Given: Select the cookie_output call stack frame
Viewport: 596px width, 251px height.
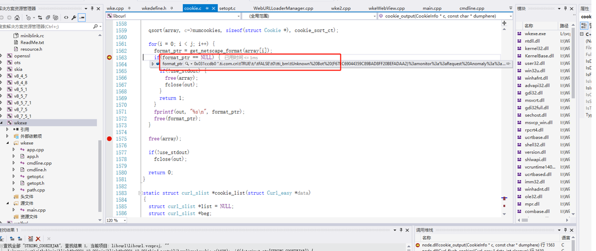Looking at the screenshot, I should (489, 245).
